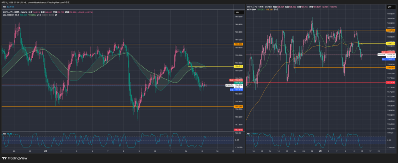Click the JPY currency button on left chart
The height and width of the screenshot is (163, 398).
click(x=237, y=13)
